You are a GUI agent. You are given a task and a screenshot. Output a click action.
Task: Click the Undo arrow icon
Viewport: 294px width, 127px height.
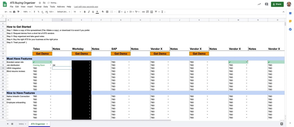(6, 12)
